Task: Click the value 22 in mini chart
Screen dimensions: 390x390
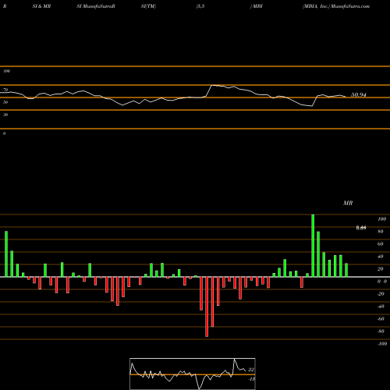Action: click(x=251, y=370)
